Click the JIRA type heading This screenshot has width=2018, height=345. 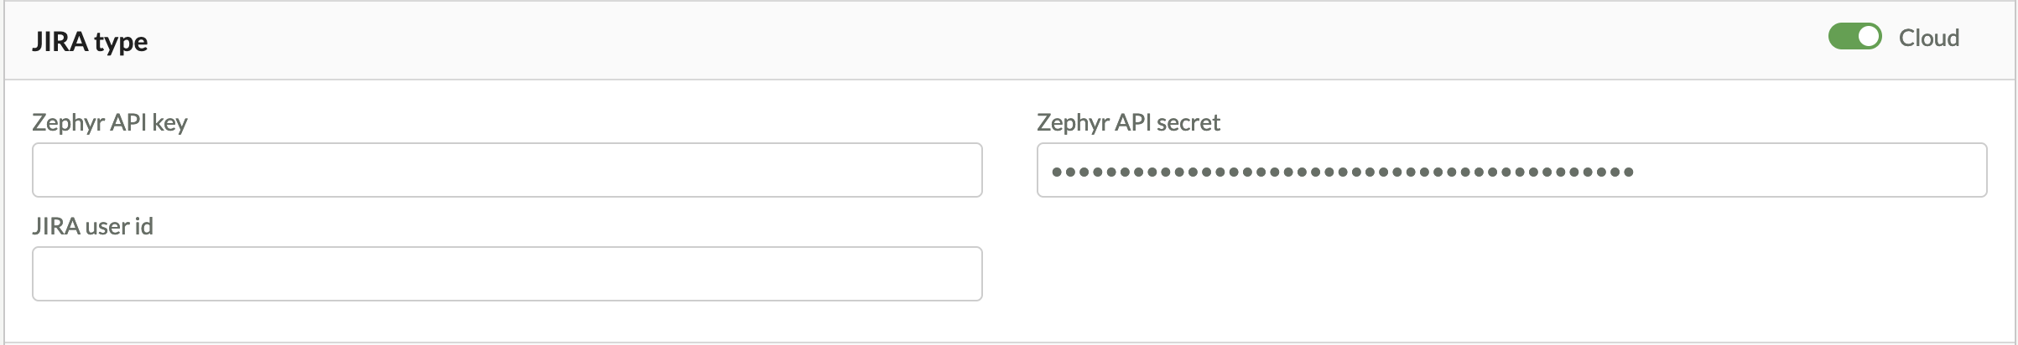(x=90, y=41)
